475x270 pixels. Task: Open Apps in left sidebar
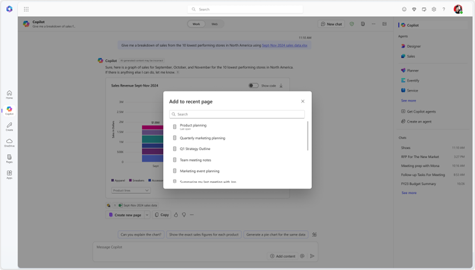coord(10,175)
